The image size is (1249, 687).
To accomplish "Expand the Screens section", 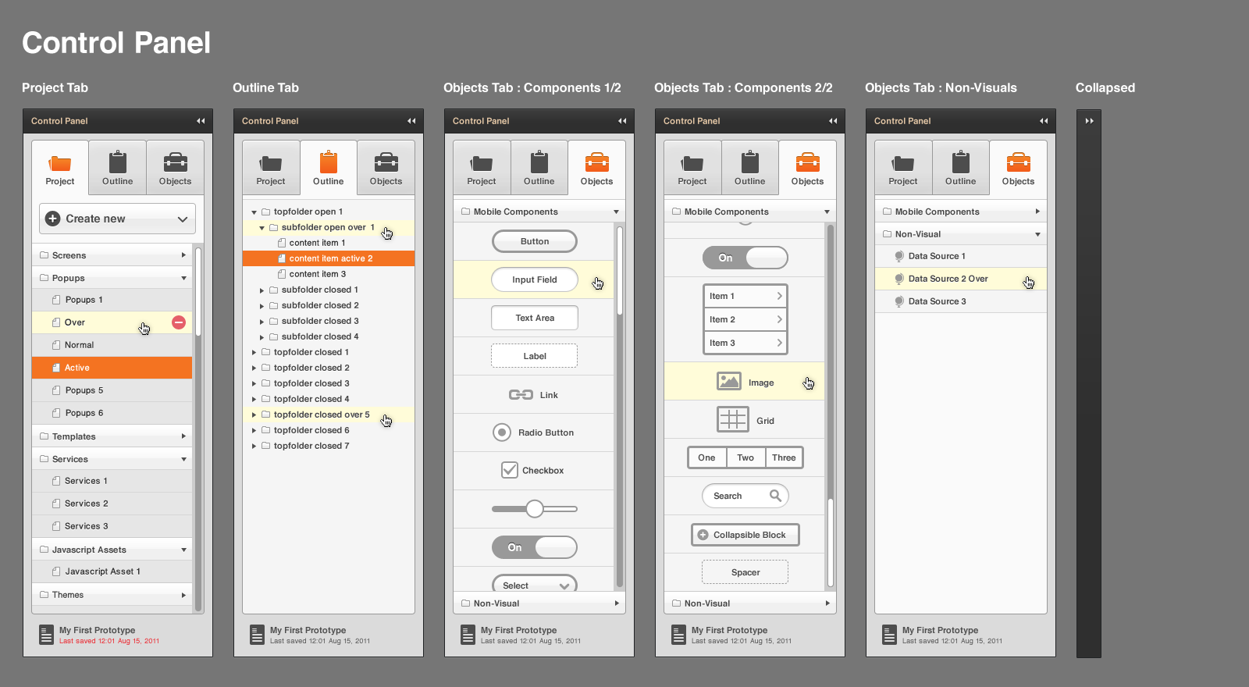I will [183, 255].
